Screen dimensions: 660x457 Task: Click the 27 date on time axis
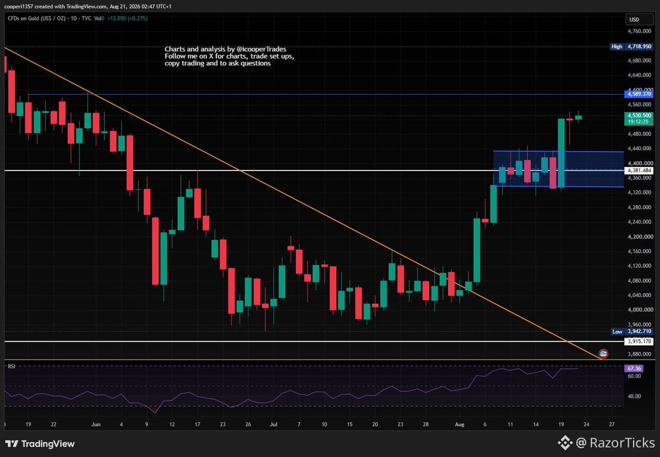[612, 425]
